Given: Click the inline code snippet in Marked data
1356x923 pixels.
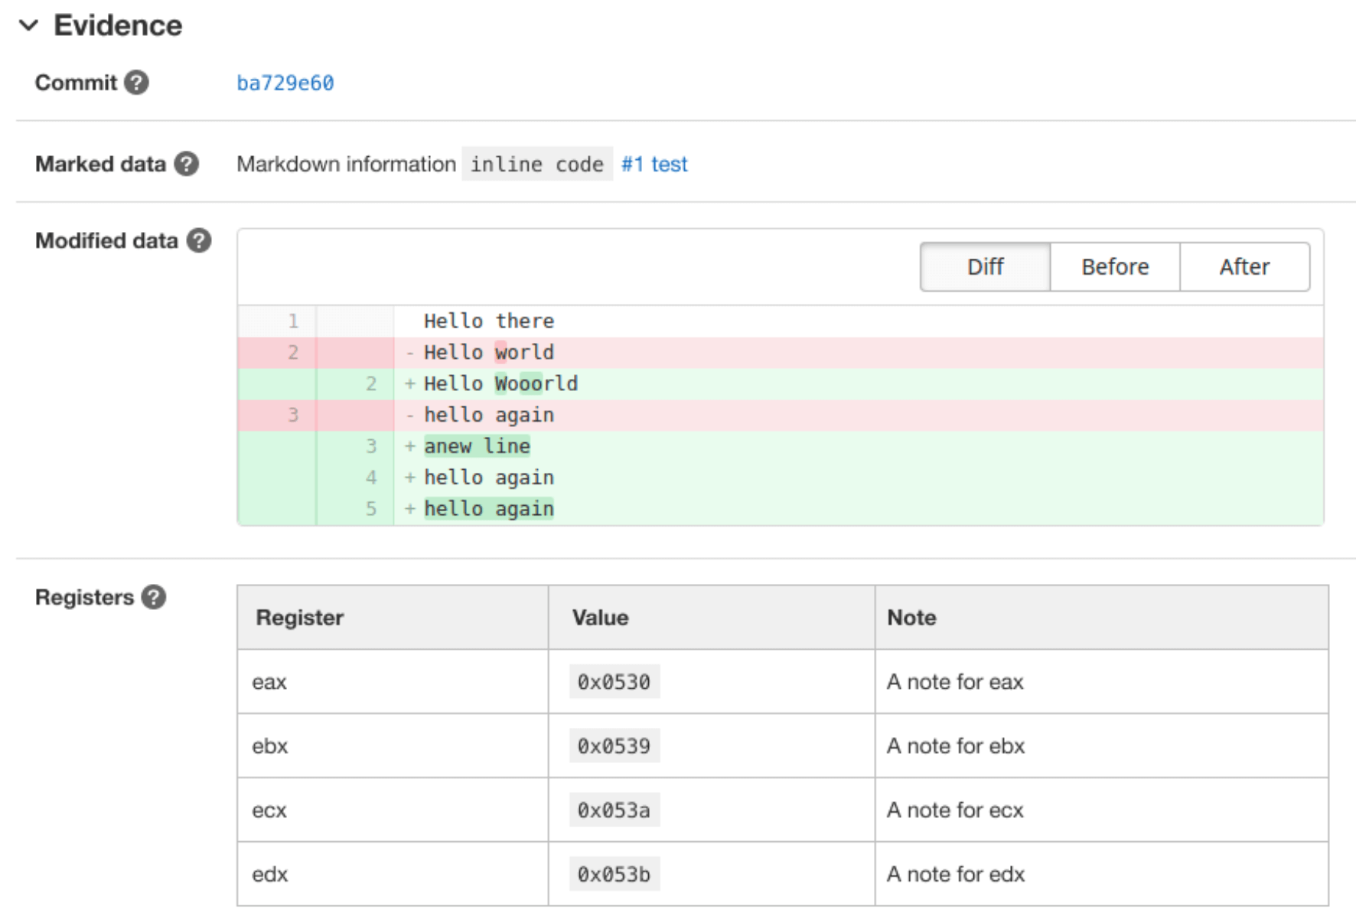Looking at the screenshot, I should point(536,164).
